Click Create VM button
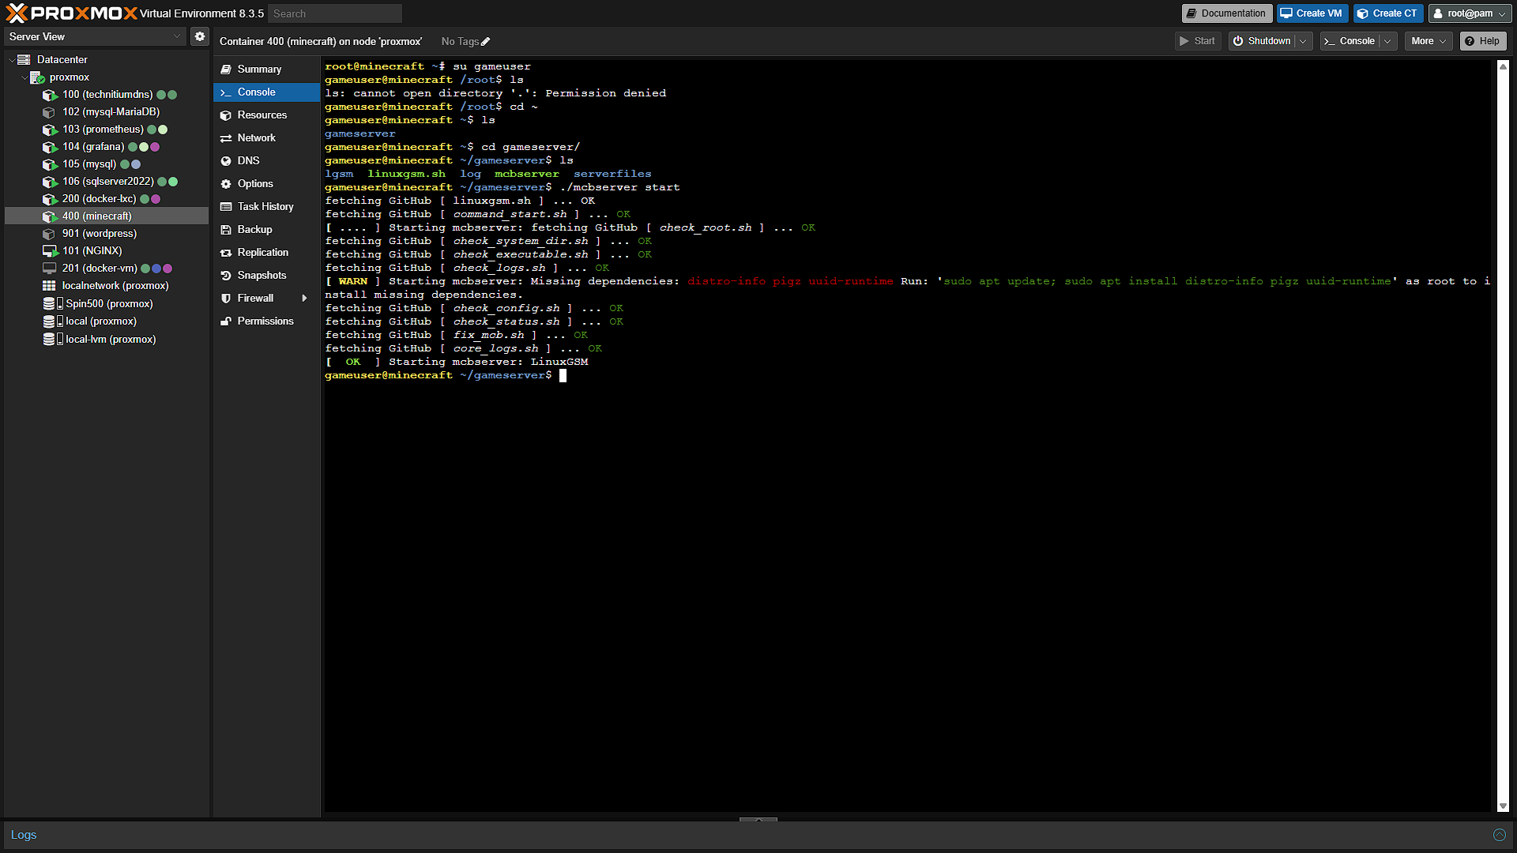1517x853 pixels. point(1312,13)
